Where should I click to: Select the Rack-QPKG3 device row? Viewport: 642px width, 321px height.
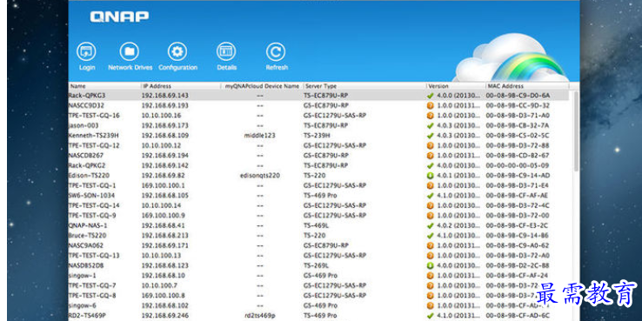[318, 96]
